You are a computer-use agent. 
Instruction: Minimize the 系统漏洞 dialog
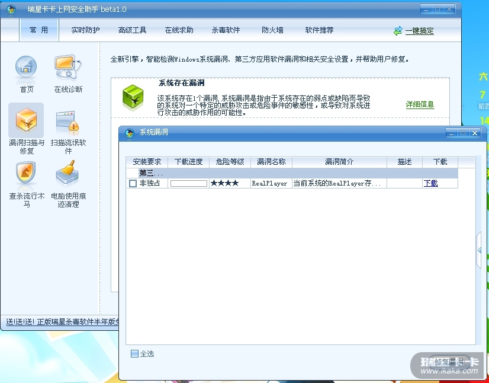point(451,133)
